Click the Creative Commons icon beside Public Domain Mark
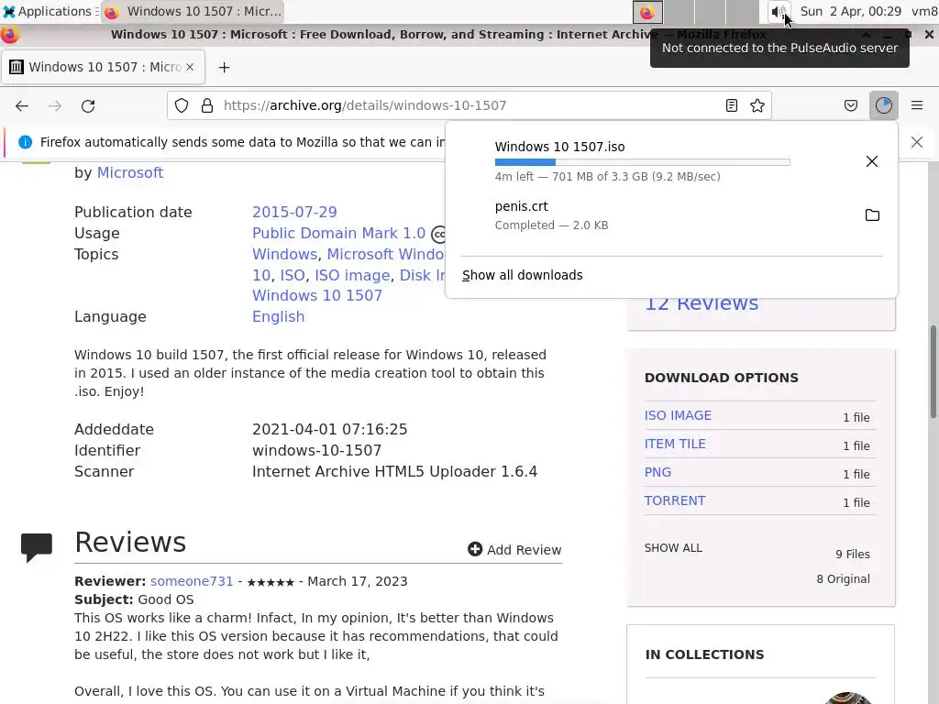Viewport: 939px width, 704px height. (x=439, y=234)
